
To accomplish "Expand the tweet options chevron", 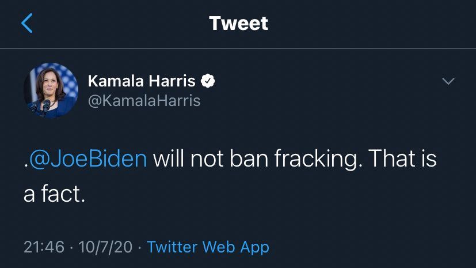I will (x=448, y=81).
